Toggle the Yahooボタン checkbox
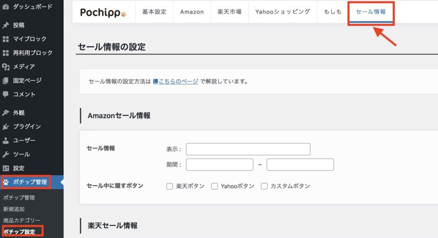Screen dimensions: 438x238 [215, 186]
